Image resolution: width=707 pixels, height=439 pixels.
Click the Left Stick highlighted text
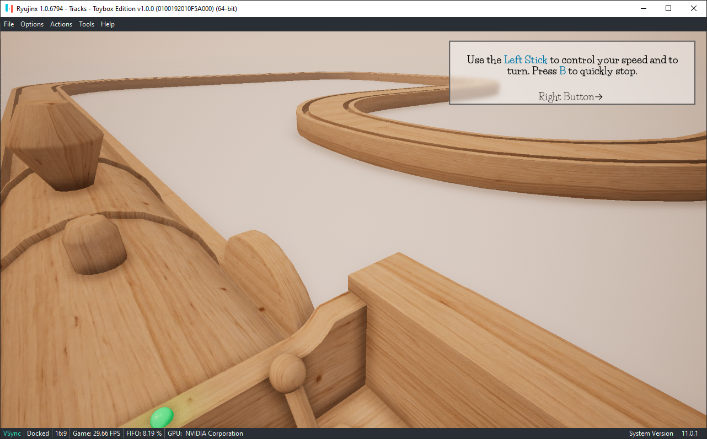tap(526, 59)
